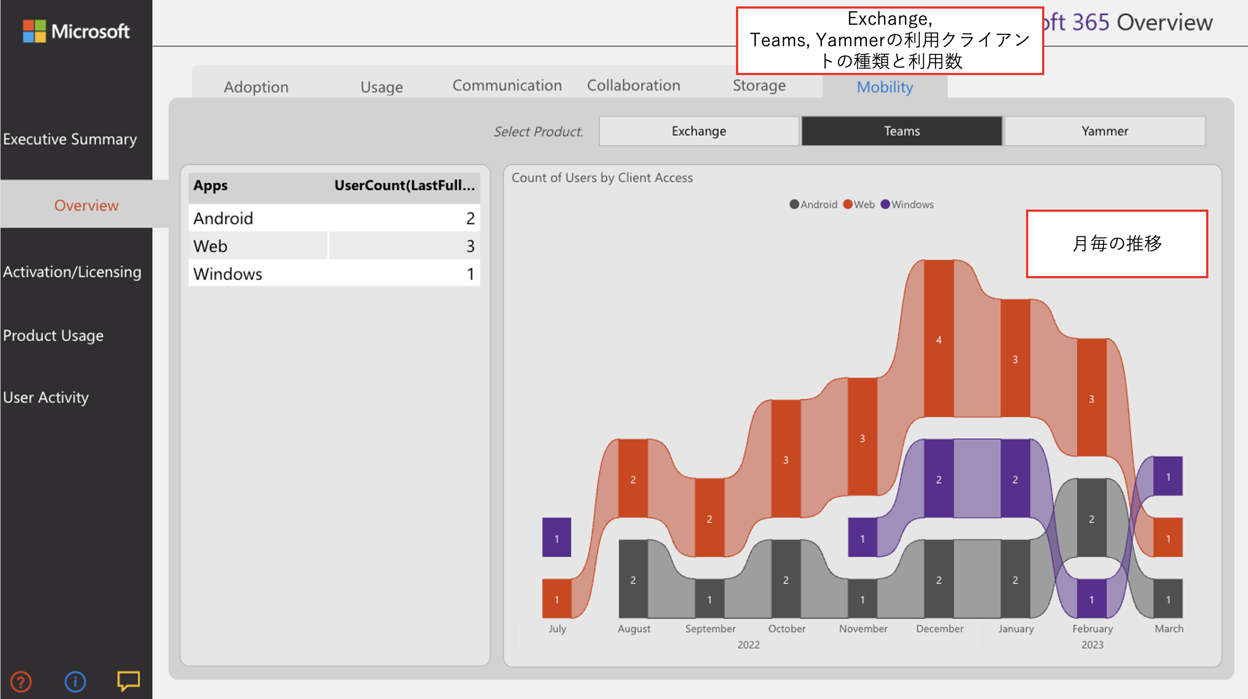Click the December Web bar showing 4

pyautogui.click(x=938, y=339)
